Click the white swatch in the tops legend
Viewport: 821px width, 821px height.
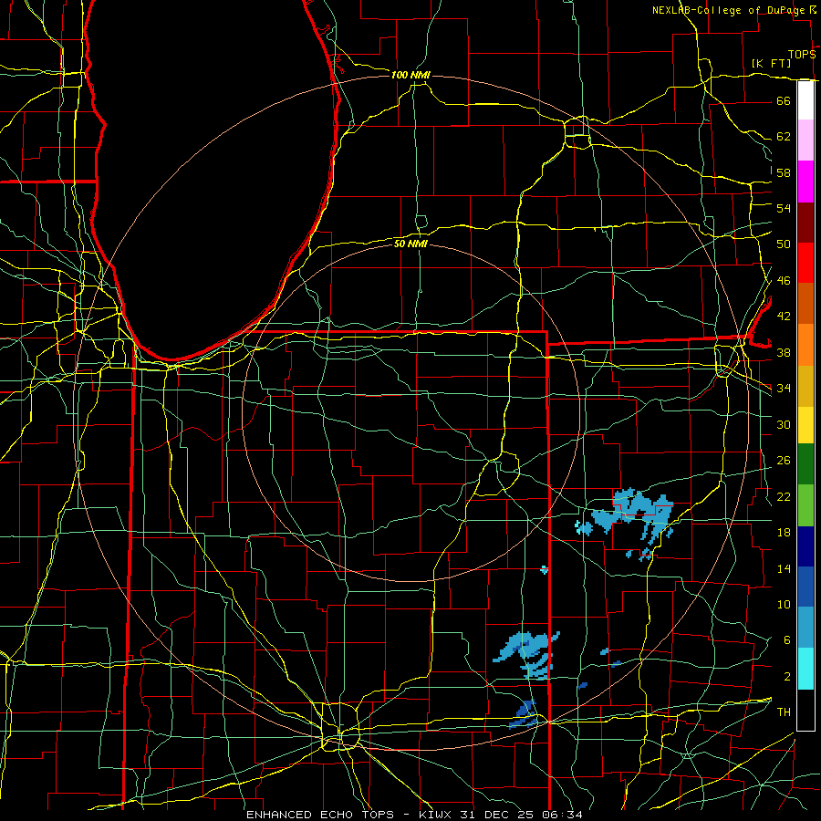805,100
